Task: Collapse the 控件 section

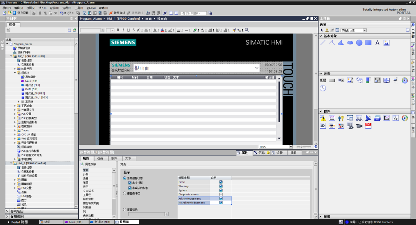Action: click(x=321, y=111)
